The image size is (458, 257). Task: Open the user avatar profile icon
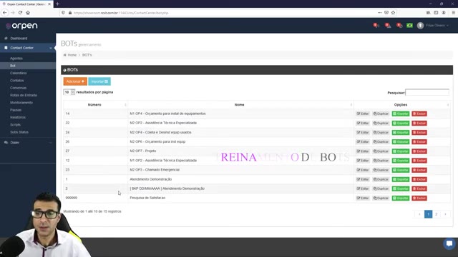(x=420, y=26)
